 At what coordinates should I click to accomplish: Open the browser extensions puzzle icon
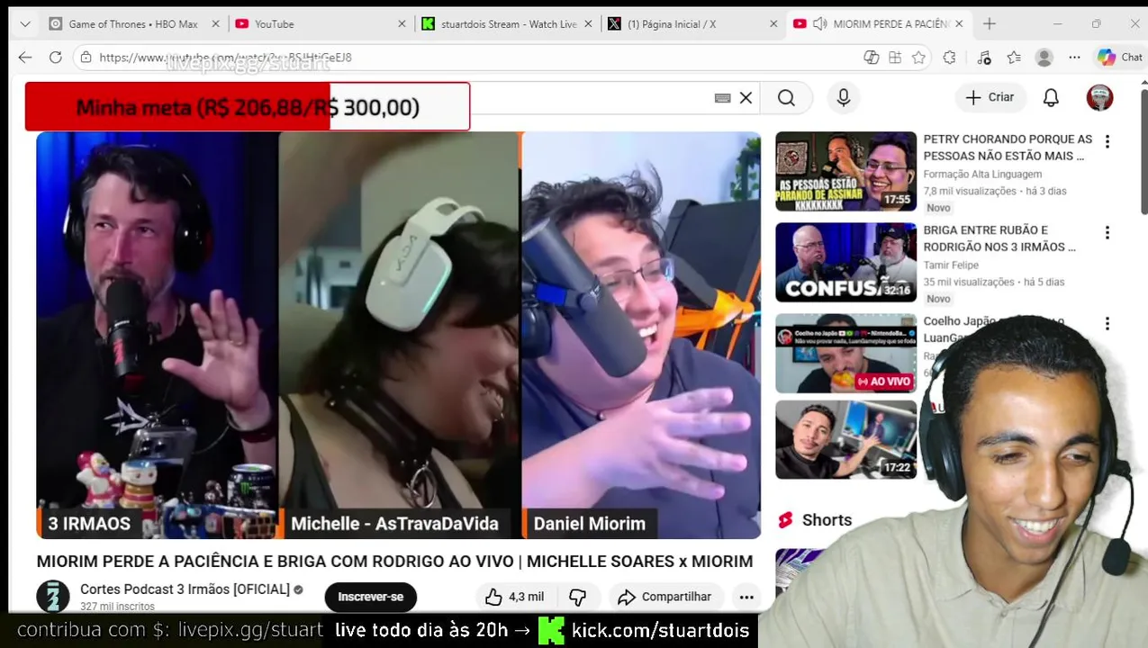(950, 57)
